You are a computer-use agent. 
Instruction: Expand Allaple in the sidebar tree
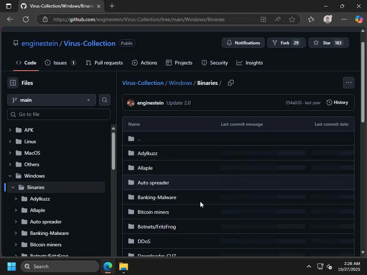click(16, 210)
